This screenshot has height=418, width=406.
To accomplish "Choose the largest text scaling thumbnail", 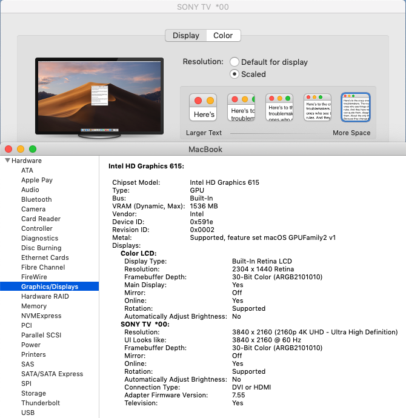I will [203, 107].
